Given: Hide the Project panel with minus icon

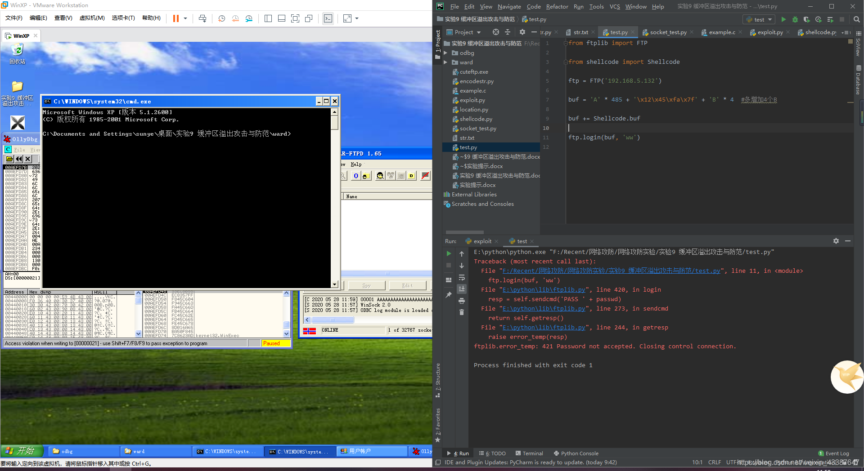Looking at the screenshot, I should pyautogui.click(x=534, y=32).
